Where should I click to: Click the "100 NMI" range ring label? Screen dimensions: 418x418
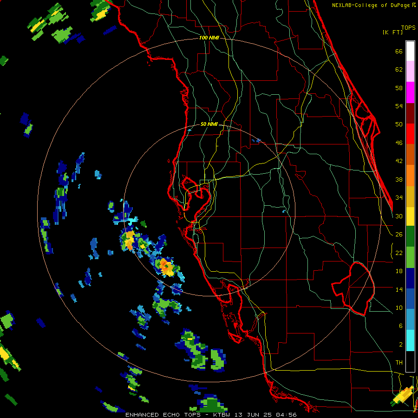click(x=209, y=38)
